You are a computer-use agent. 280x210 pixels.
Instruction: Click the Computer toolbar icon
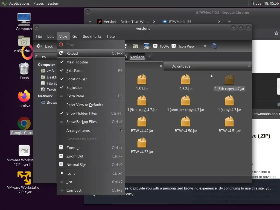(x=146, y=46)
